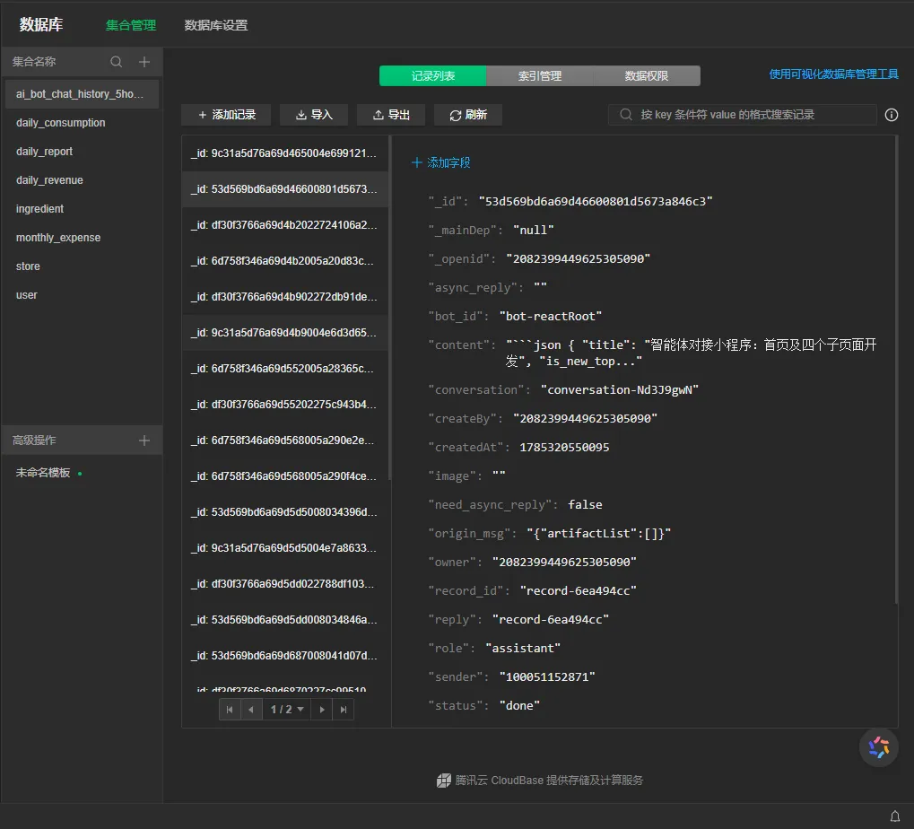The image size is (914, 829).
Task: Open the ai_bot_chat_history collection
Action: coord(83,94)
